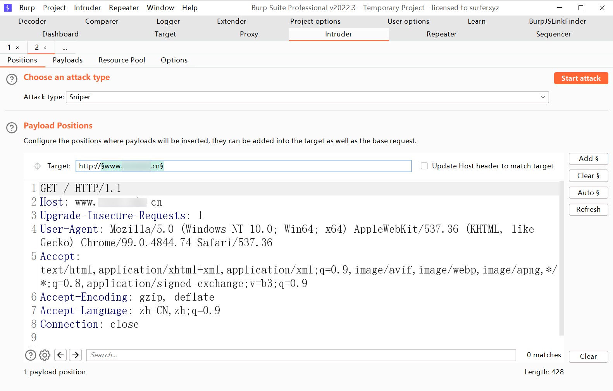Open the Project menu
This screenshot has height=391, width=613.
tap(55, 8)
